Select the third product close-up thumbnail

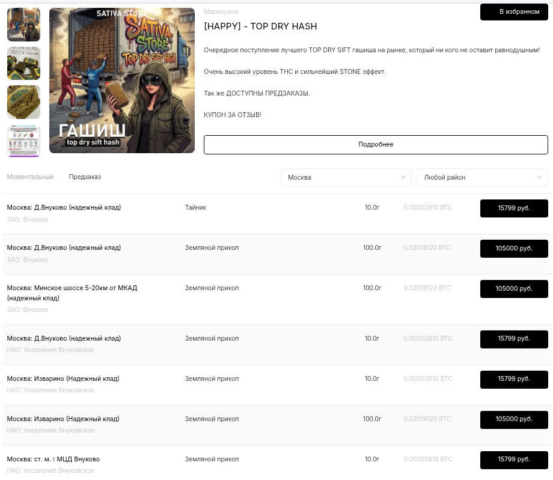coord(23,102)
